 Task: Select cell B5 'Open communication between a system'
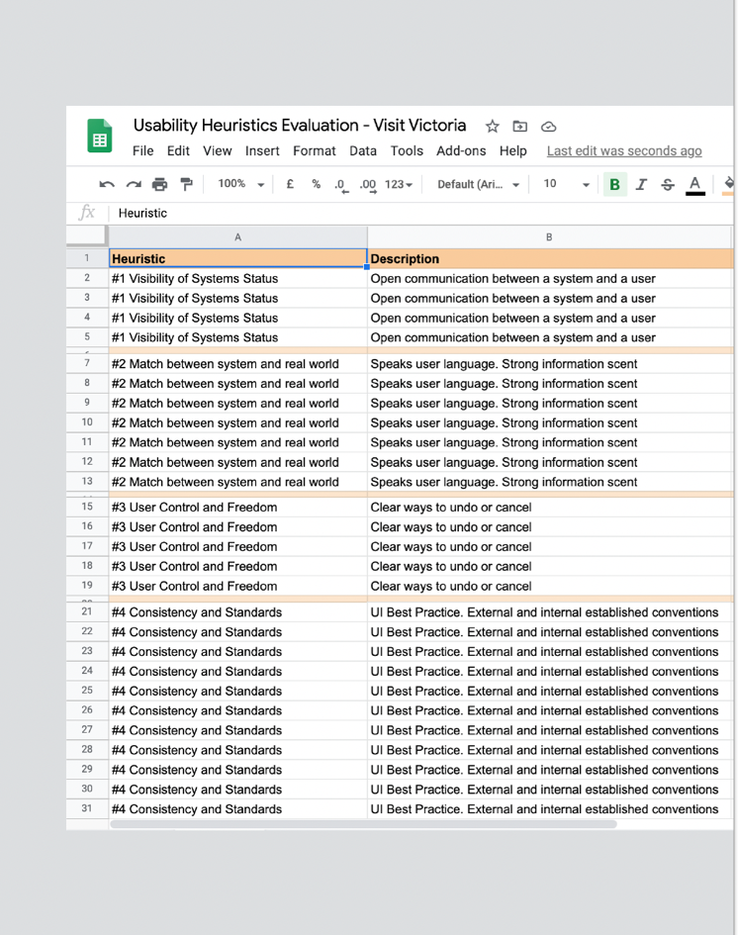(x=550, y=337)
